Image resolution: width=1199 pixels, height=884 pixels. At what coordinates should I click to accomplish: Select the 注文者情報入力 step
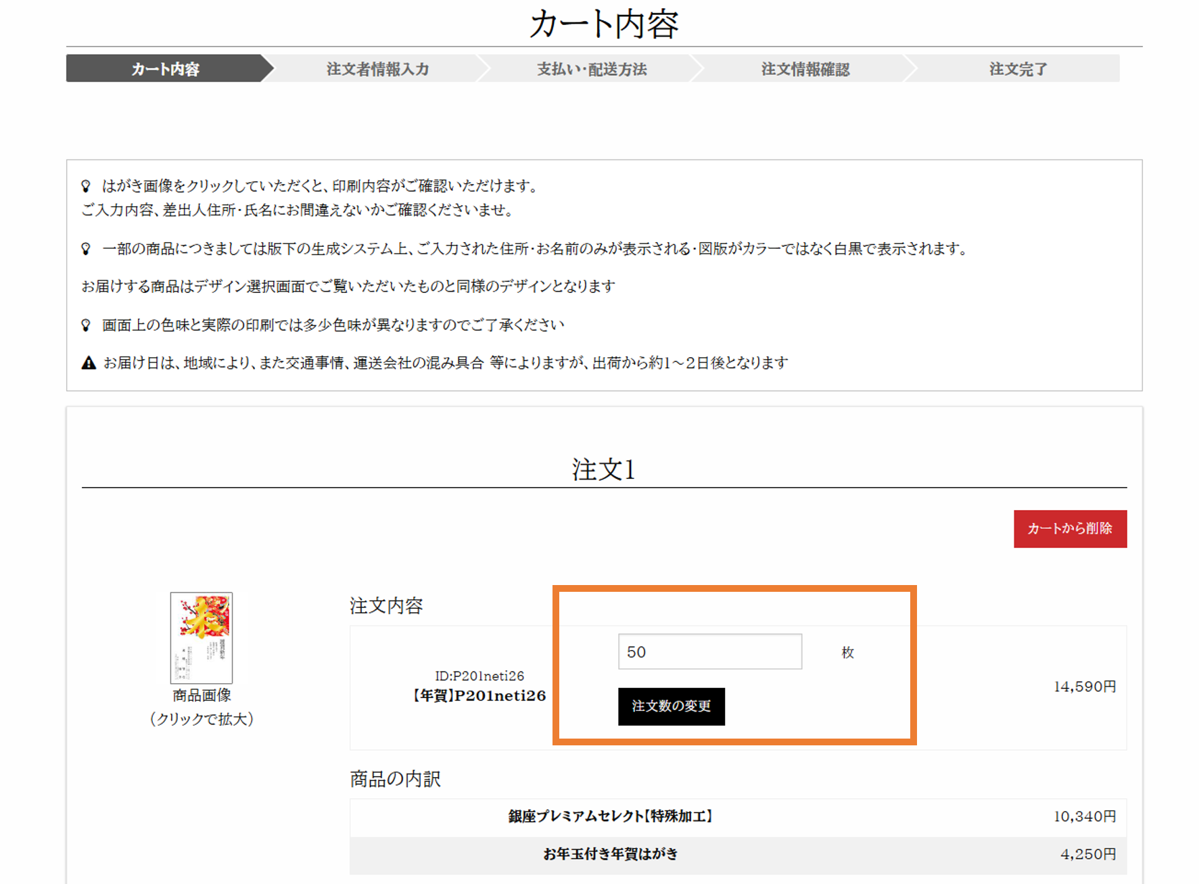[x=377, y=69]
